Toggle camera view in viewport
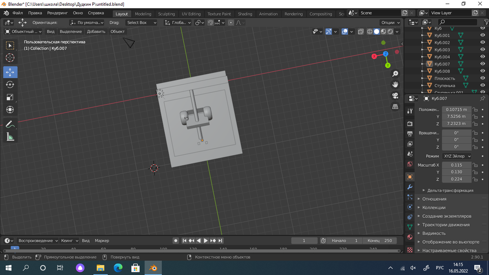The image size is (489, 275). pos(395,96)
